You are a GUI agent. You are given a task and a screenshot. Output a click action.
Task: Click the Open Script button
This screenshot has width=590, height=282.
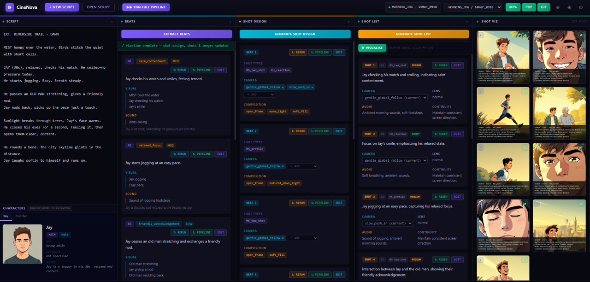[98, 7]
